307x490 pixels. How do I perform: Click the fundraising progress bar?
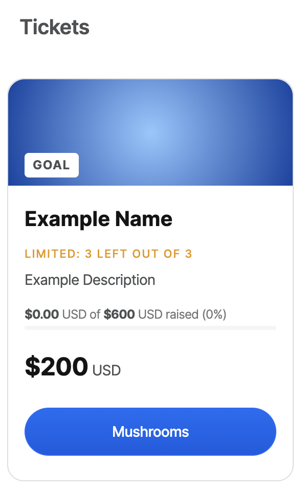tap(150, 327)
